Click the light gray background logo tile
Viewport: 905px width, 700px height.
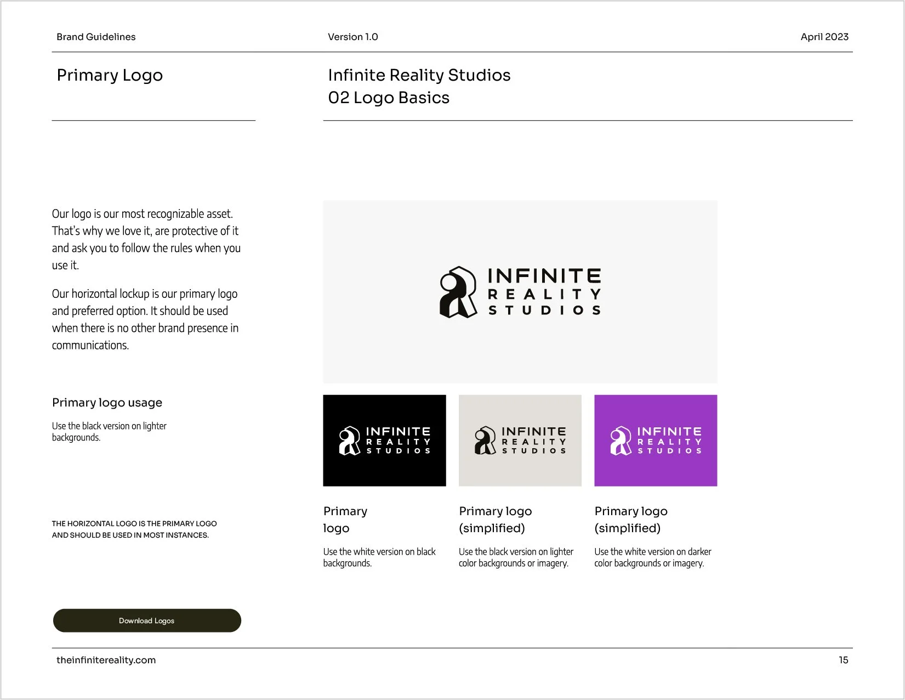coord(520,441)
